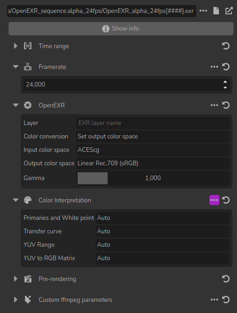Collapse the Framerate section

pyautogui.click(x=16, y=67)
